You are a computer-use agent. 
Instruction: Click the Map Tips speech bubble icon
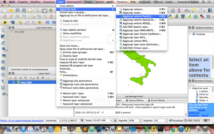(194, 10)
